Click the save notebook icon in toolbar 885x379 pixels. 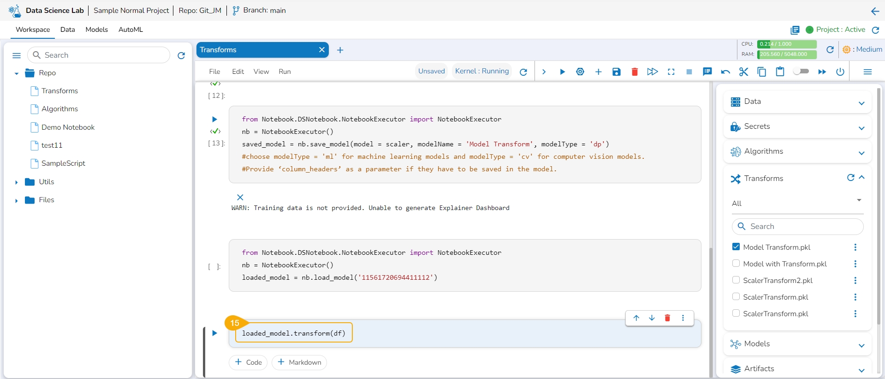point(616,72)
